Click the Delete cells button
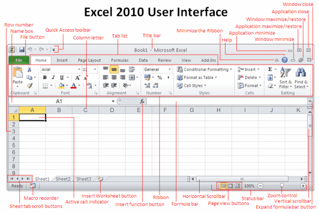Image resolution: width=319 pixels, height=213 pixels. pos(249,77)
